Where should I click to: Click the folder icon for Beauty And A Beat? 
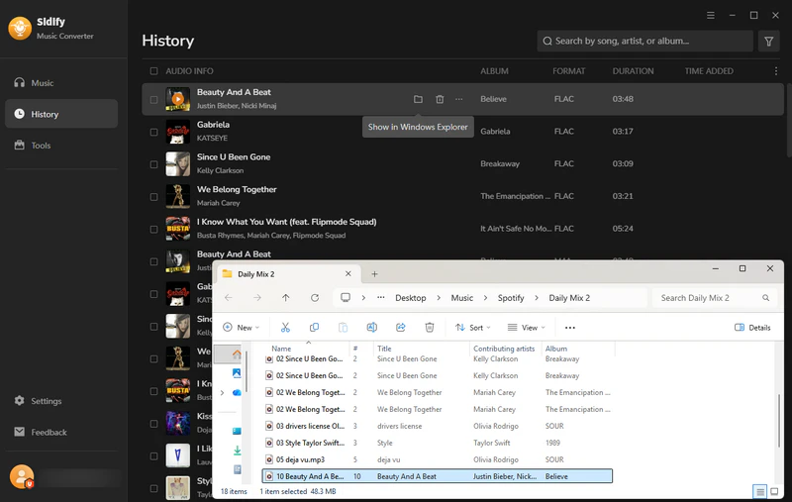pyautogui.click(x=418, y=99)
